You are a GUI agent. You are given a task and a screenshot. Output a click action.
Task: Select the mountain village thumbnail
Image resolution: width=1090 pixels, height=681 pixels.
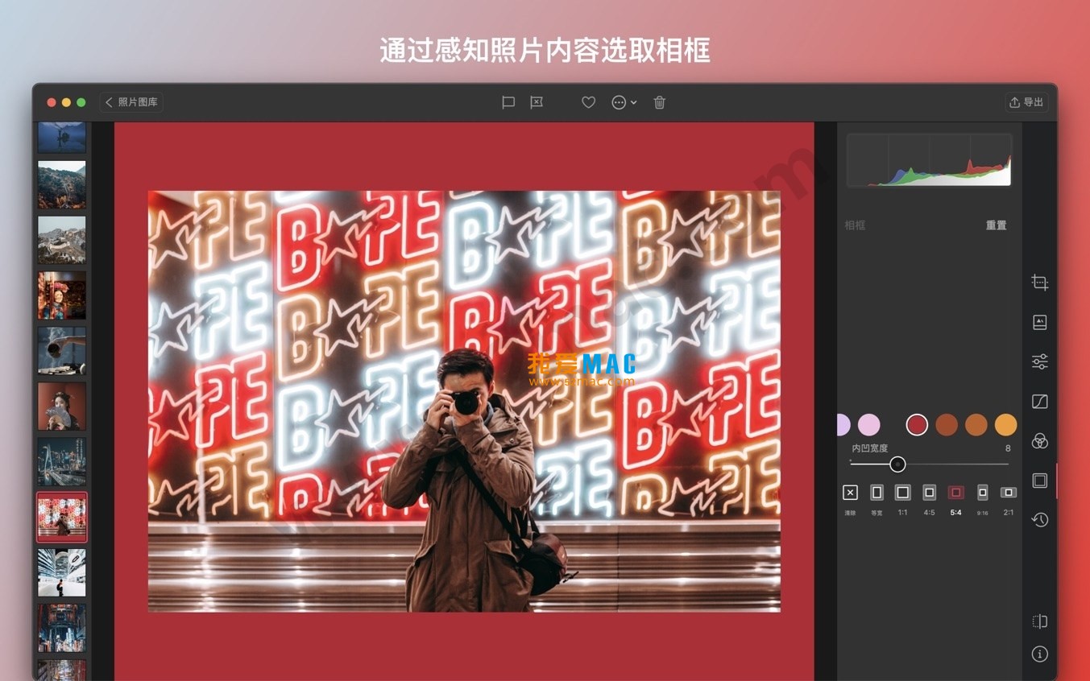62,185
